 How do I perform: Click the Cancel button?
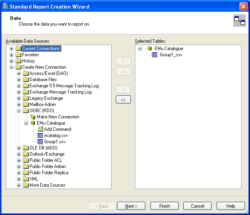click(197, 206)
